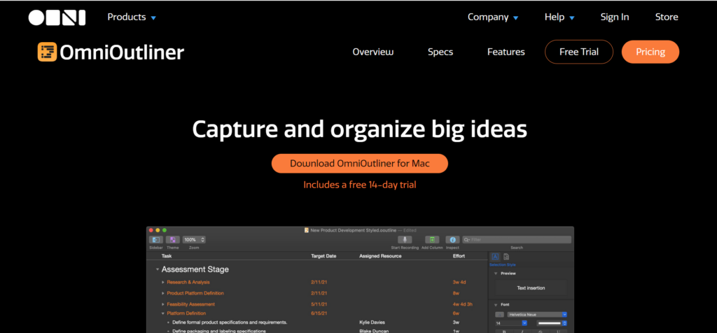This screenshot has width=717, height=333.
Task: Click Sidebar toolbar icon in app preview
Action: click(x=156, y=240)
